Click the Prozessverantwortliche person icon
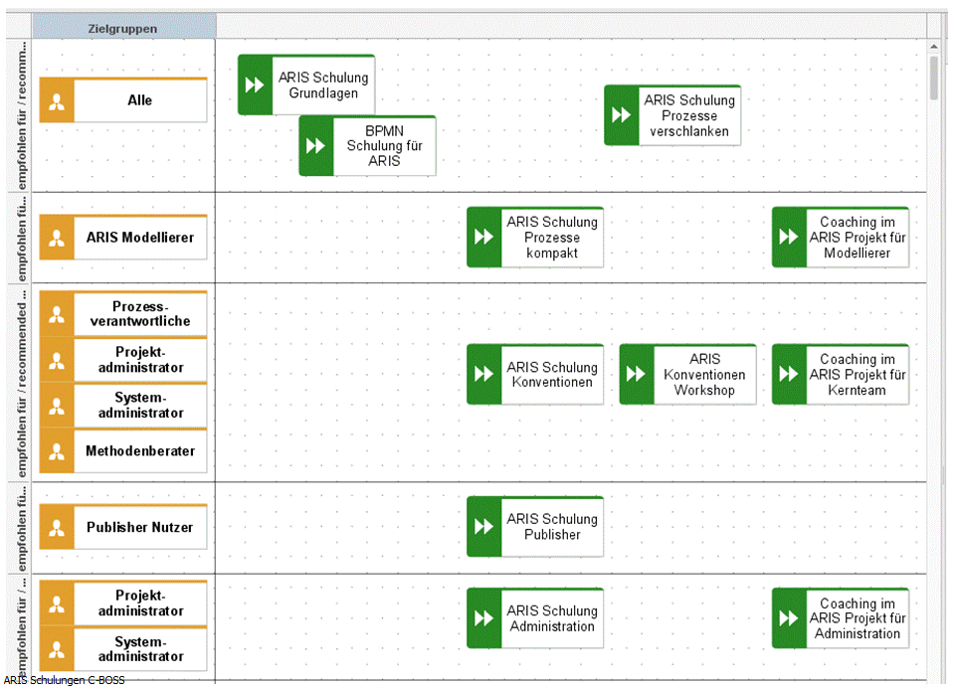The height and width of the screenshot is (690, 955). click(x=57, y=314)
